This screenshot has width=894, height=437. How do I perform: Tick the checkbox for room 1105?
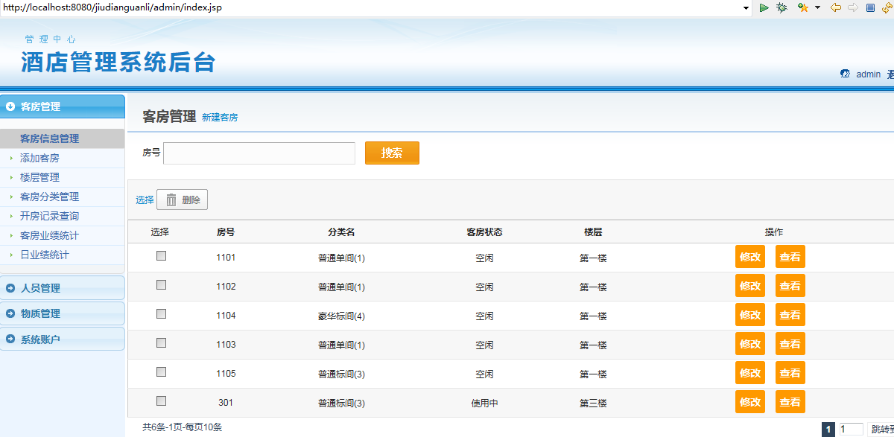point(161,371)
